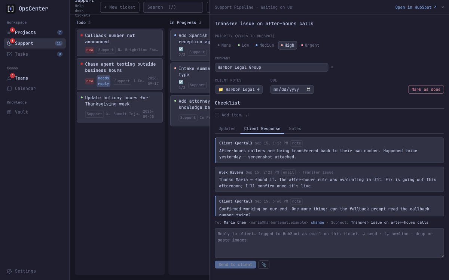Click the Support tag on Update holiday hours card
Image resolution: width=449 pixels, height=280 pixels.
pos(94,114)
